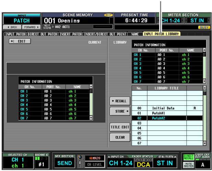Open the NAME tab
212x171 pixels.
[135, 34]
